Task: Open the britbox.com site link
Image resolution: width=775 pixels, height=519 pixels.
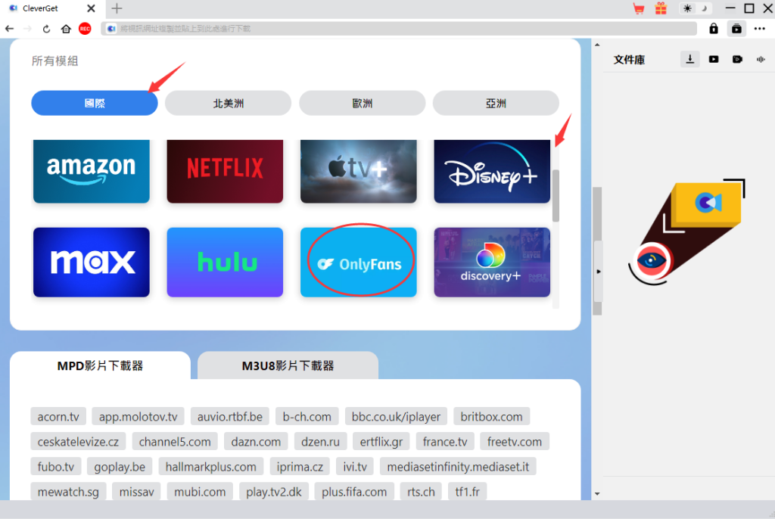Action: (x=491, y=417)
